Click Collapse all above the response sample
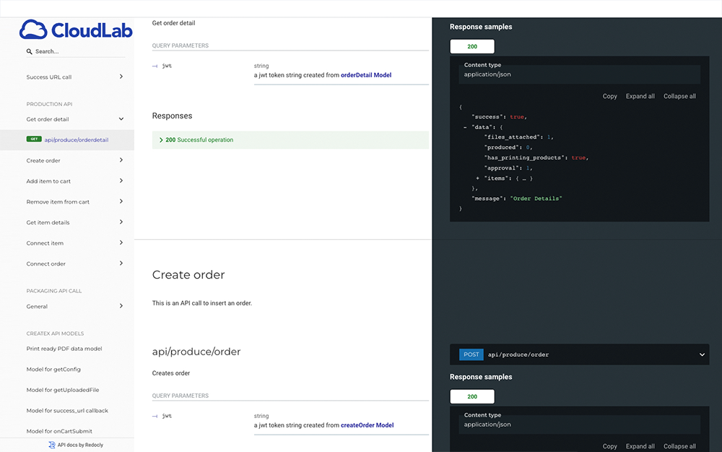 click(679, 96)
